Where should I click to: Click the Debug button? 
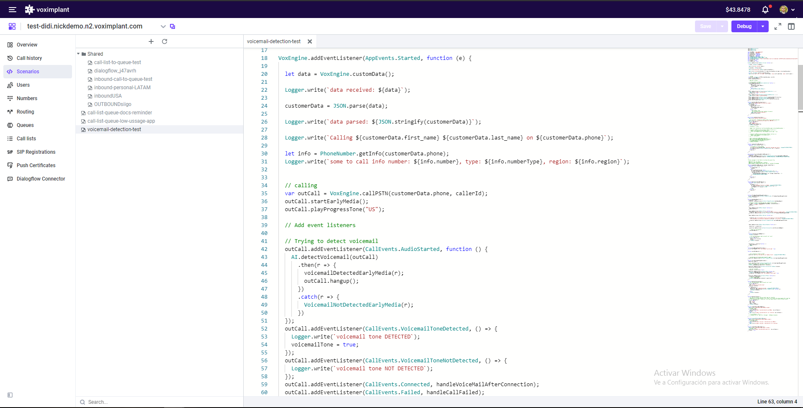[744, 26]
